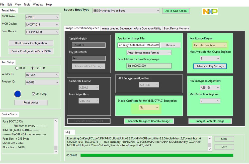Open the Auto-detect image format dropdown
The width and height of the screenshot is (249, 164).
(x=149, y=52)
